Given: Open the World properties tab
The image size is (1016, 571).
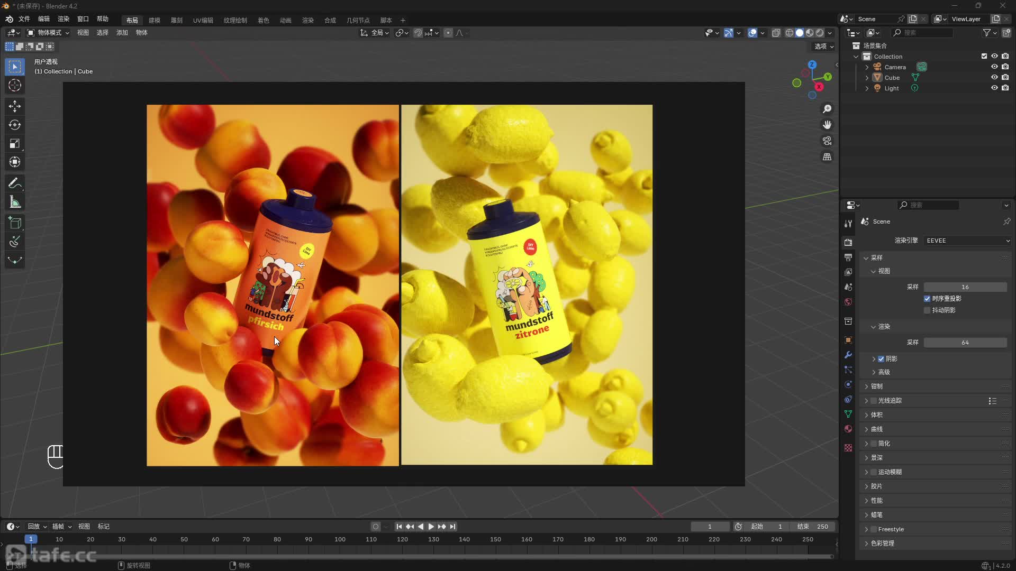Looking at the screenshot, I should (848, 302).
